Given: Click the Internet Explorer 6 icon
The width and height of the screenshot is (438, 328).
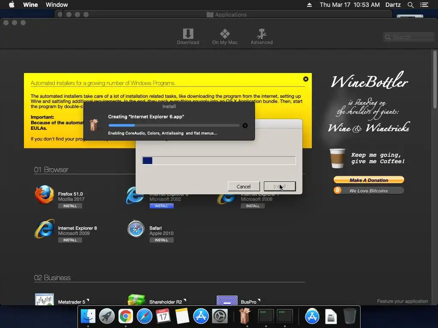Looking at the screenshot, I should 135,196.
